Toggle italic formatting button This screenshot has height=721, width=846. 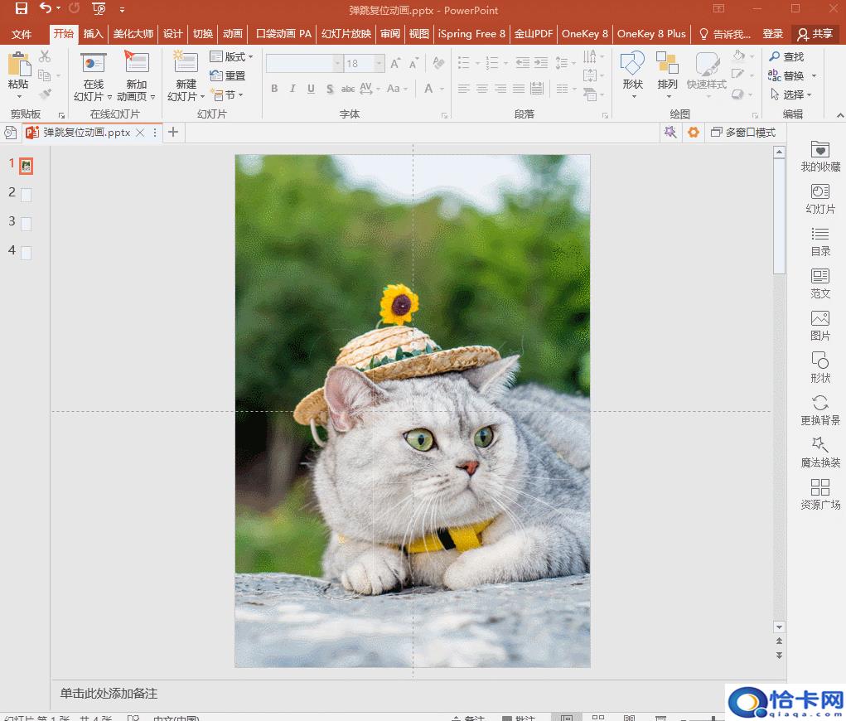(x=292, y=89)
